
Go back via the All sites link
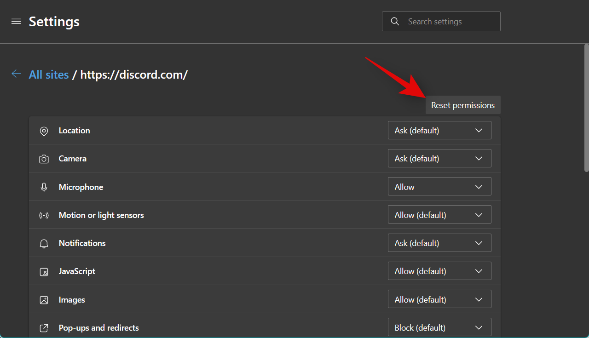pyautogui.click(x=49, y=74)
